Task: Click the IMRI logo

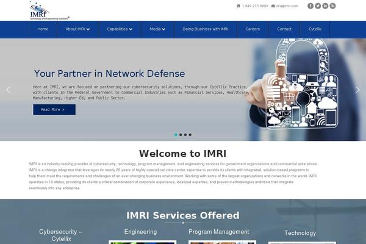Action: 49,10
